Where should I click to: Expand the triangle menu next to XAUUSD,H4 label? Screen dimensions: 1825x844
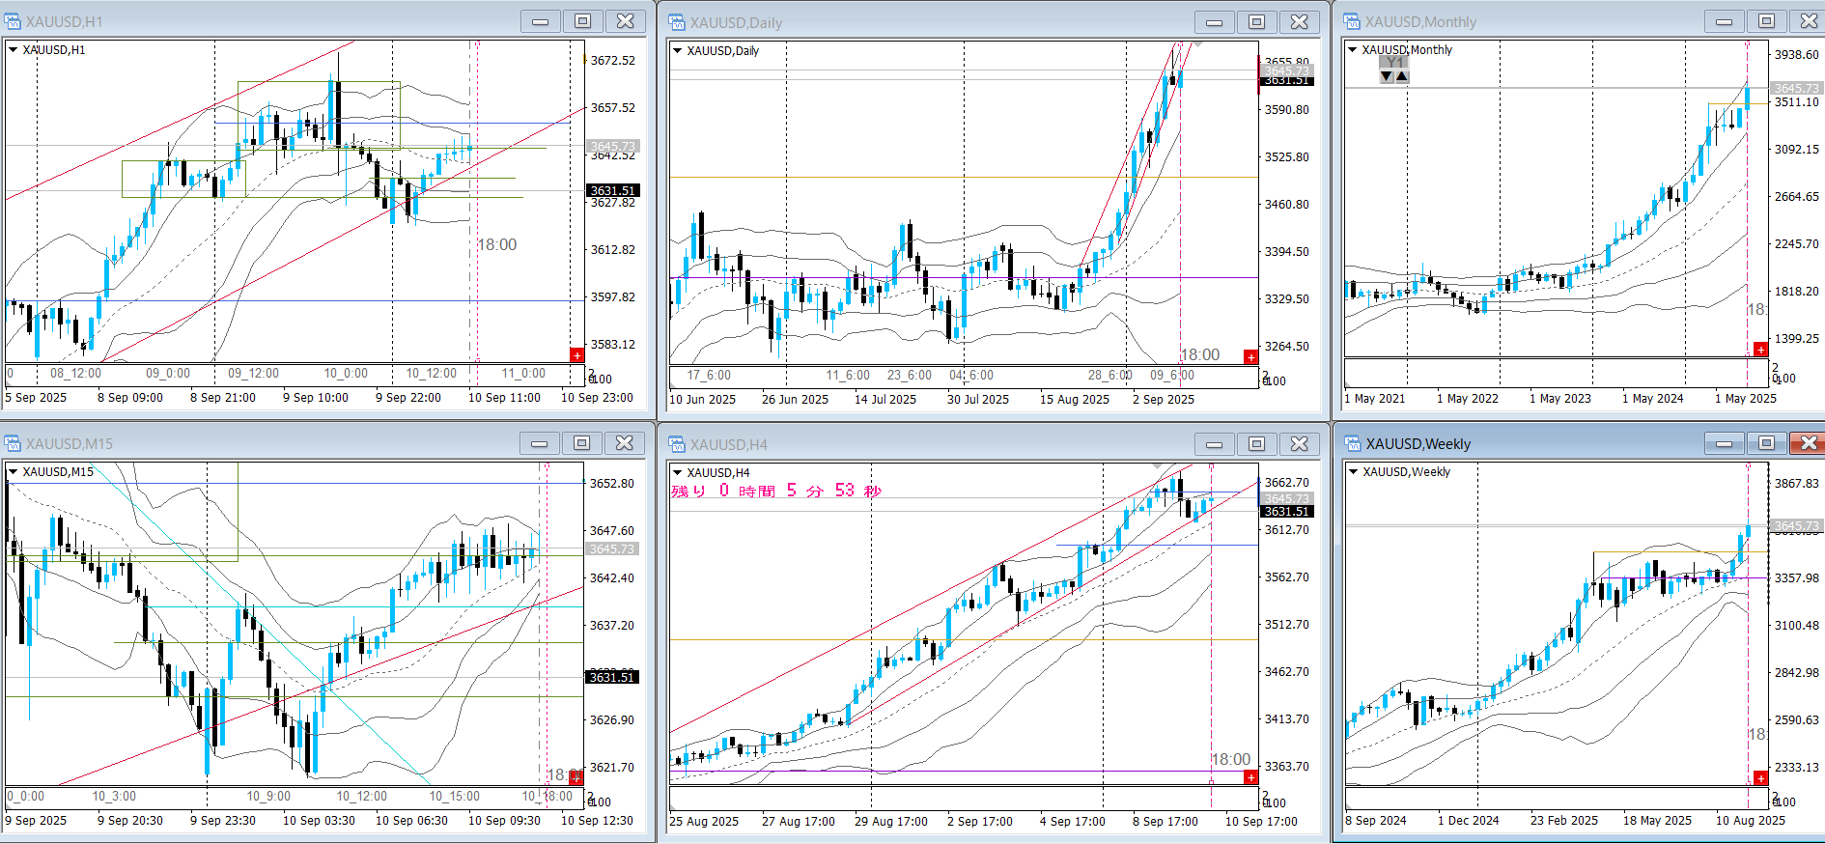(678, 472)
